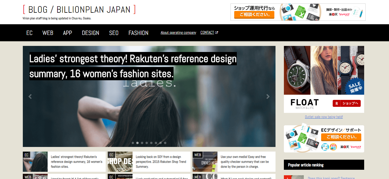Navigate to the SEO category

pos(114,33)
